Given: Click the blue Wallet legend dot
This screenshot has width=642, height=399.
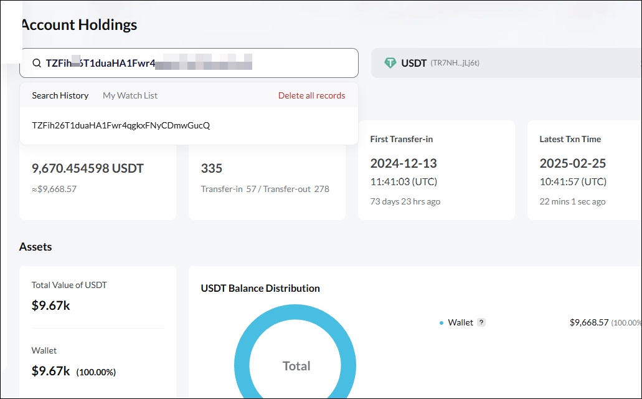Looking at the screenshot, I should [441, 323].
